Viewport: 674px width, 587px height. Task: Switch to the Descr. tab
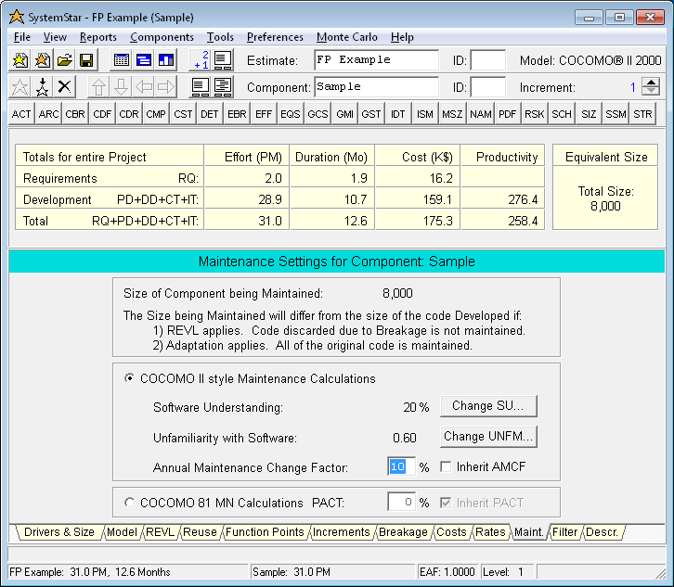click(x=602, y=532)
